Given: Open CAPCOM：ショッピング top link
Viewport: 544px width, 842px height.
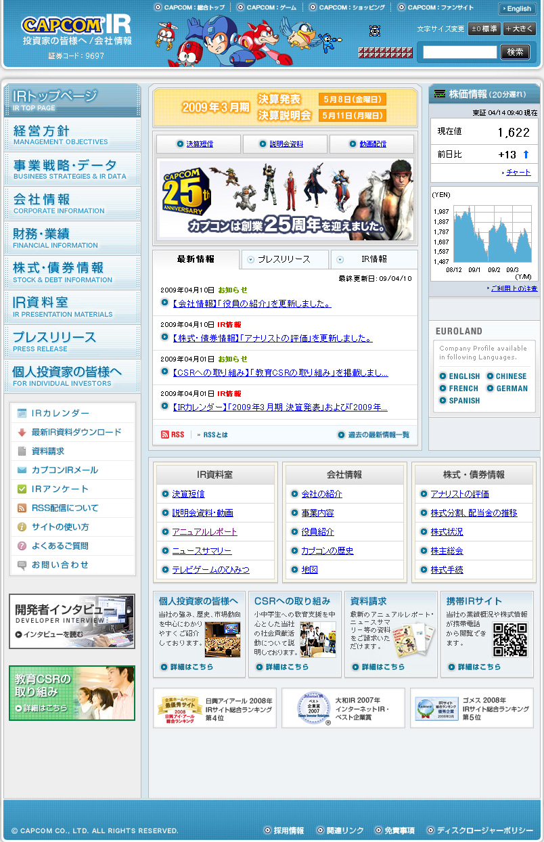Looking at the screenshot, I should point(347,7).
